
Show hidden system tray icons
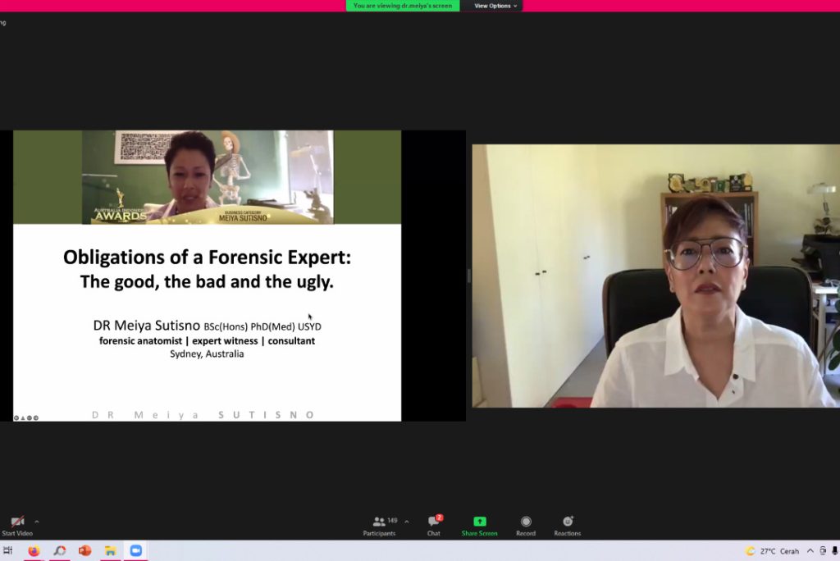click(x=810, y=551)
